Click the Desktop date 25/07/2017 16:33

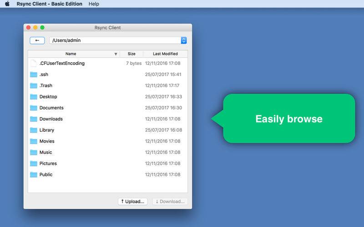tap(163, 97)
